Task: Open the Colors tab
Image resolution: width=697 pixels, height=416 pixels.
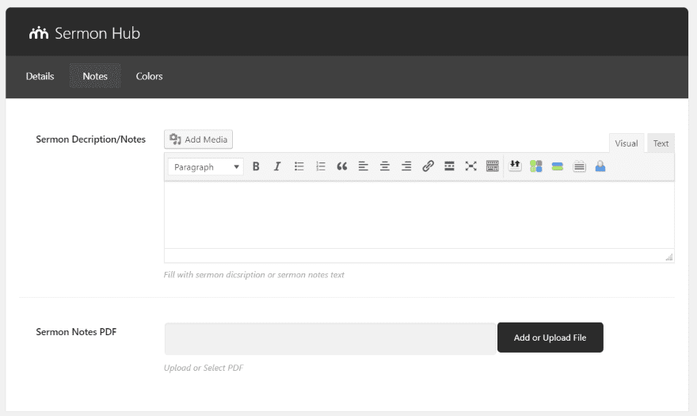Action: point(149,77)
